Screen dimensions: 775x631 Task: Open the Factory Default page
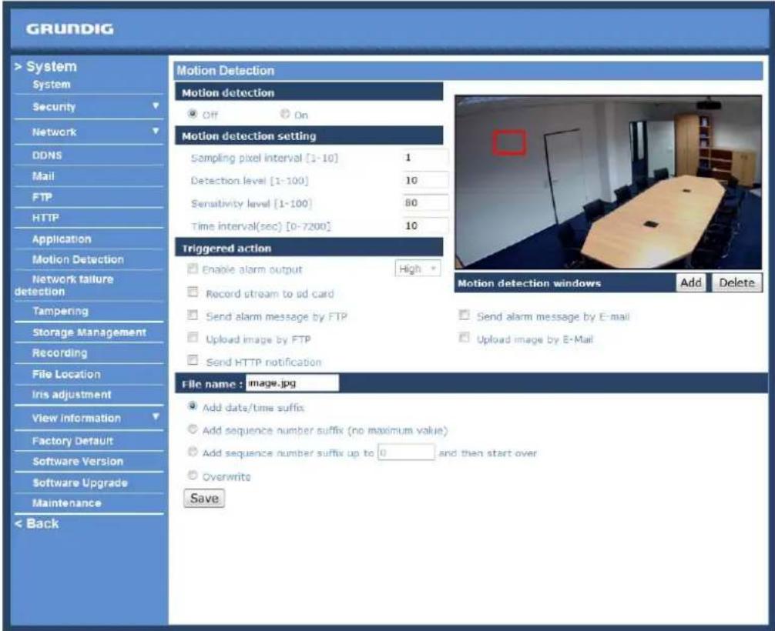click(72, 441)
